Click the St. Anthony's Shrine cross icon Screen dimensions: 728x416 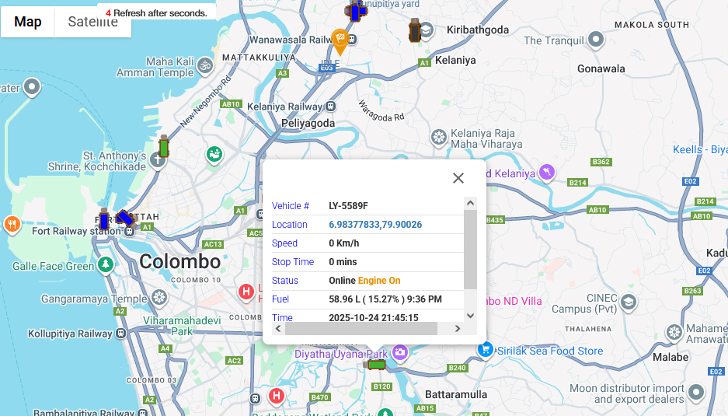158,161
